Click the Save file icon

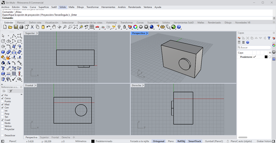tap(16, 27)
